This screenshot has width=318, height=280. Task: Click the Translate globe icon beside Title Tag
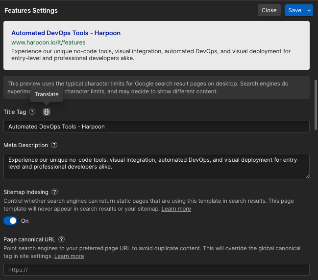pos(47,112)
